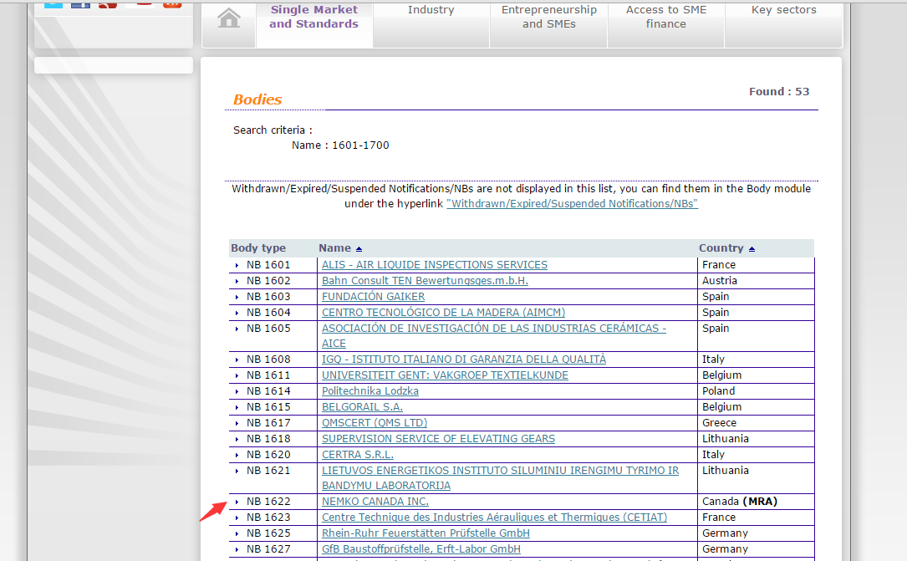
Task: Click the Found : 53 result count
Action: (x=779, y=91)
